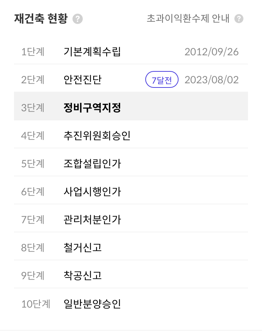Click the highlighted 정비구역지정 stage
This screenshot has height=331, width=262.
coord(92,108)
